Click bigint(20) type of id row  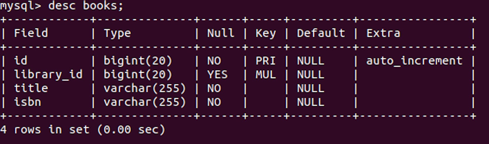coord(138,61)
